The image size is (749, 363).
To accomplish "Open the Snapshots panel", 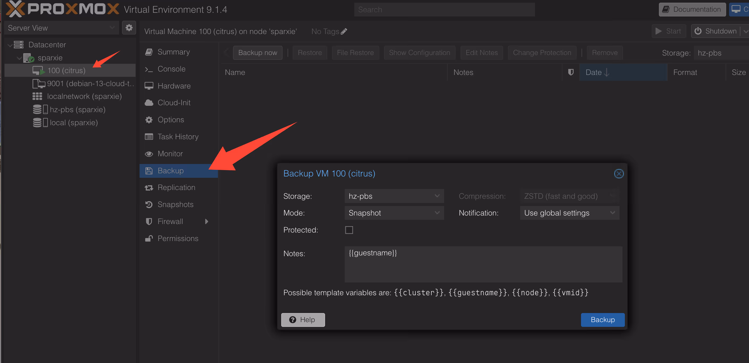I will click(x=175, y=204).
